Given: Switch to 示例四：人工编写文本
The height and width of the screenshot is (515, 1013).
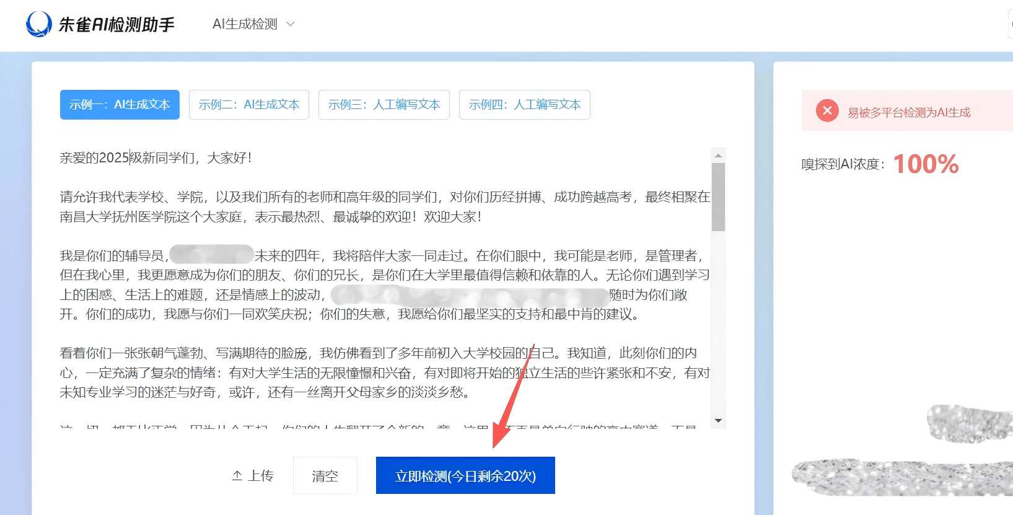Looking at the screenshot, I should (x=525, y=105).
